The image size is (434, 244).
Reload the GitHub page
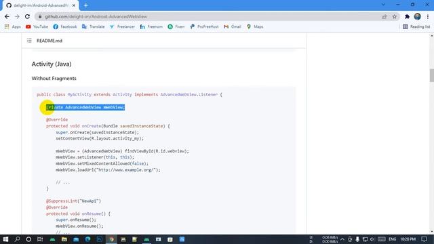point(27,16)
